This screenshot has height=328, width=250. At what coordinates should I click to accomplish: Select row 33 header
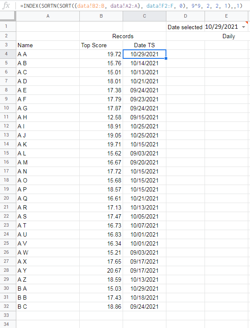tap(6, 315)
